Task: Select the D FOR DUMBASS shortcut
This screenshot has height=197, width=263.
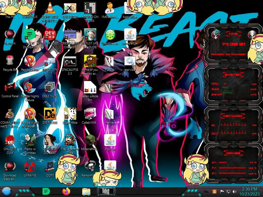Action: click(30, 38)
